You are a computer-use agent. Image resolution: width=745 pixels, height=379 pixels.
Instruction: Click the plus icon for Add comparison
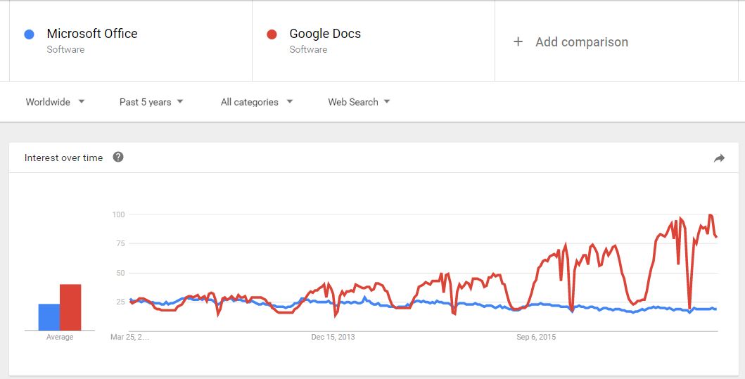tap(518, 41)
